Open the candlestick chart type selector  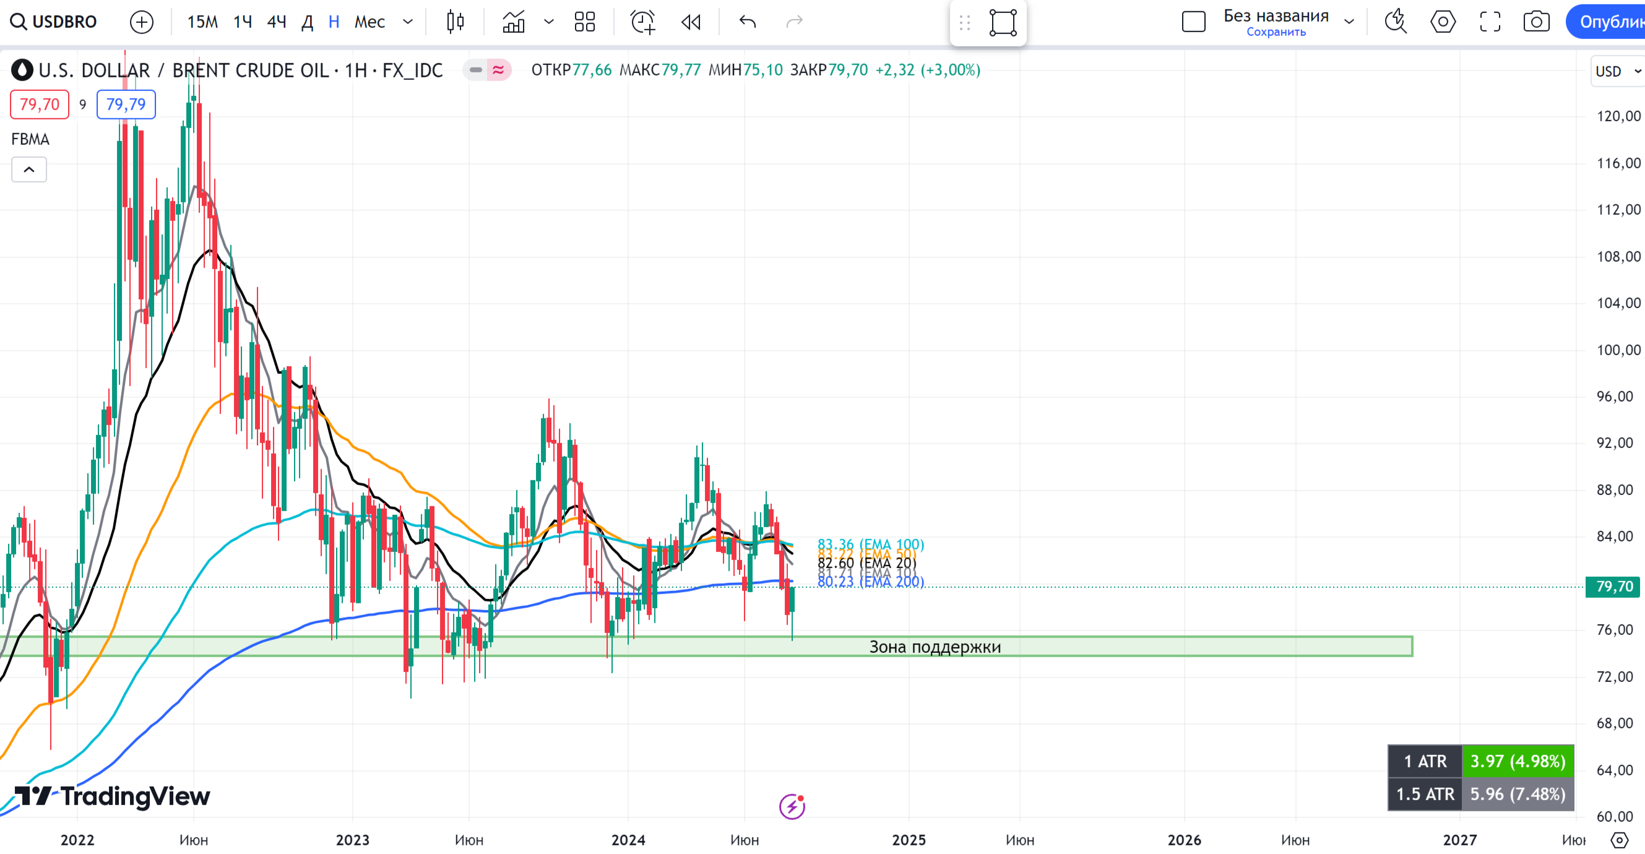[456, 22]
